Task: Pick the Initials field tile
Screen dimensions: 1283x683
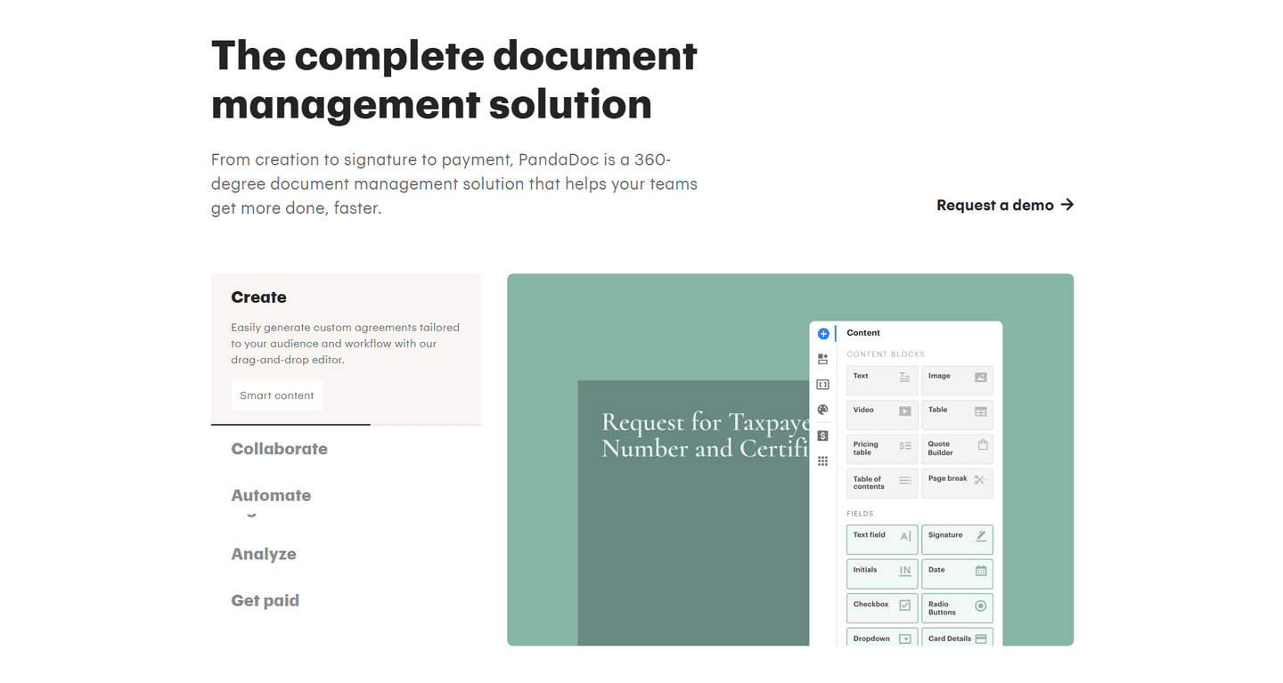Action: (x=882, y=573)
